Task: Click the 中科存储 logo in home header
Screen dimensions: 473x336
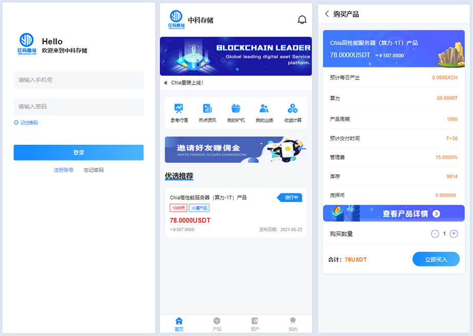Action: pyautogui.click(x=176, y=19)
